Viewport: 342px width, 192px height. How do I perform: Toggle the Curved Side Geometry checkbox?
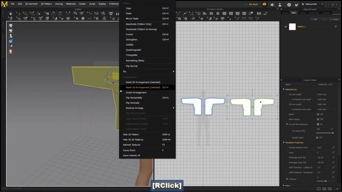[318, 124]
